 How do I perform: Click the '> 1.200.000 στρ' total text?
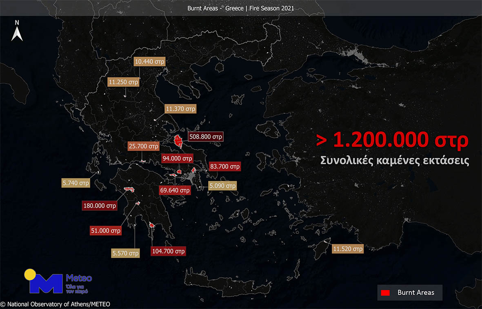pos(392,140)
